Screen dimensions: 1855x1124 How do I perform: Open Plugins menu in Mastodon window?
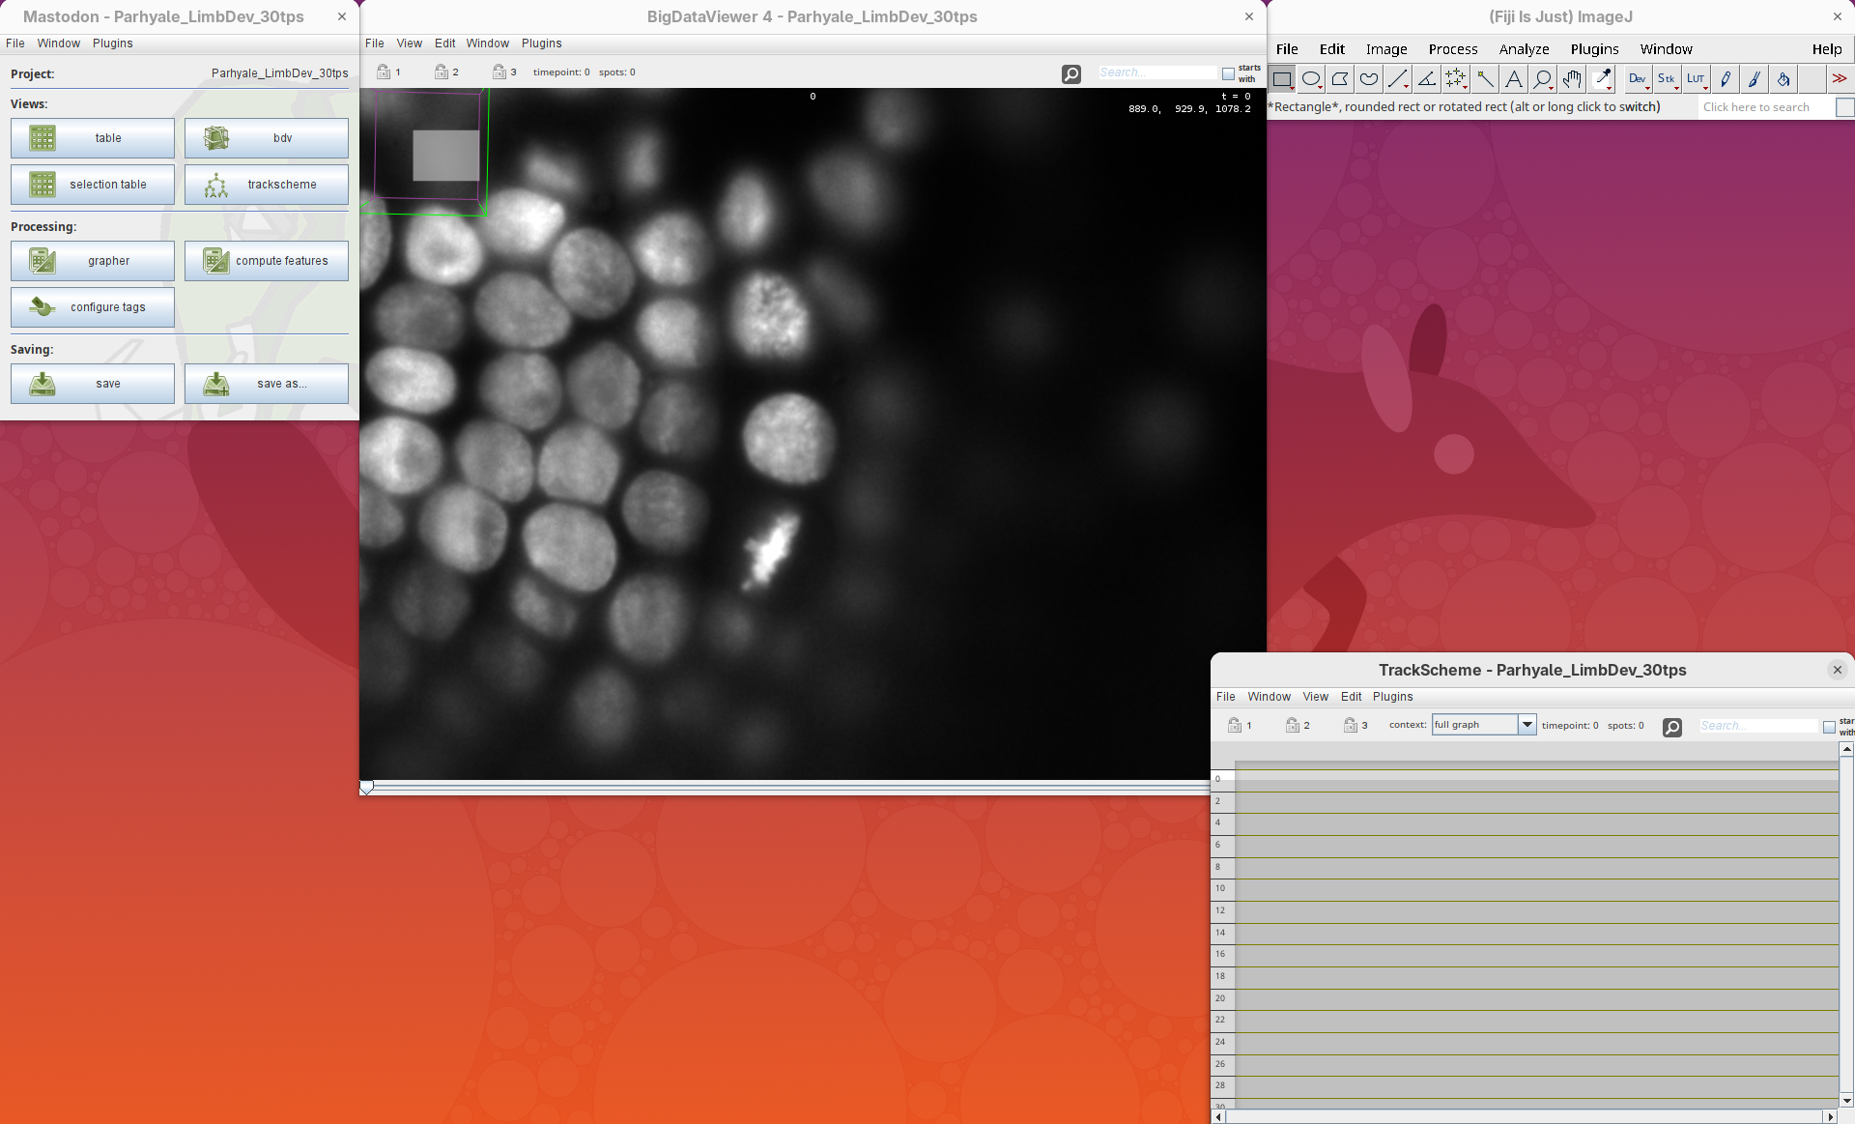[x=113, y=43]
